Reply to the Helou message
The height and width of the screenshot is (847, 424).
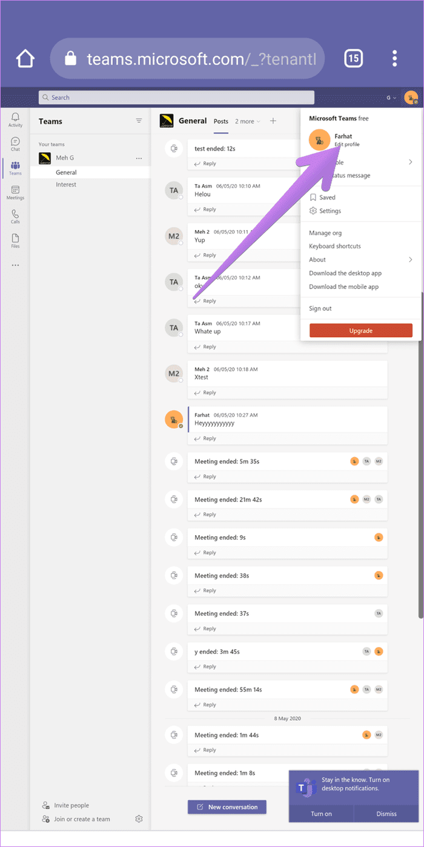205,209
